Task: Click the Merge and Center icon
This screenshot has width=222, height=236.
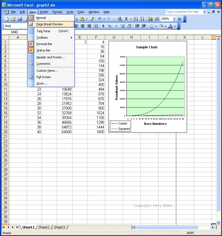Action: coord(95,26)
